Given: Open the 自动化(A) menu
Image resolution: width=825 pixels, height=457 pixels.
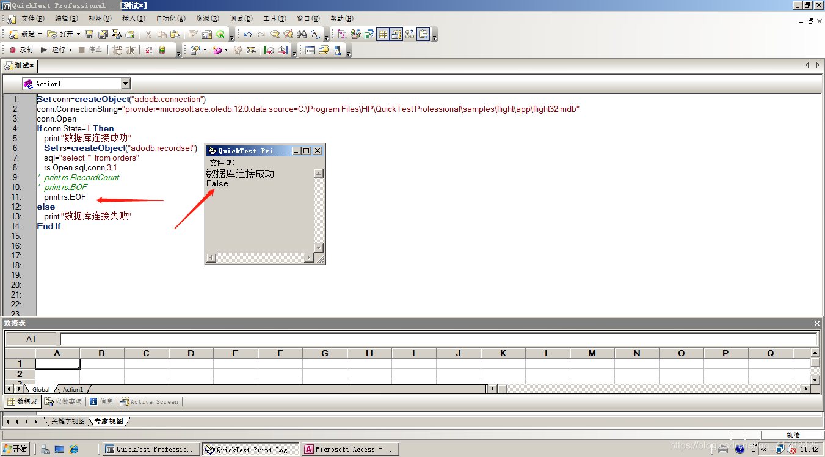Looking at the screenshot, I should 170,19.
